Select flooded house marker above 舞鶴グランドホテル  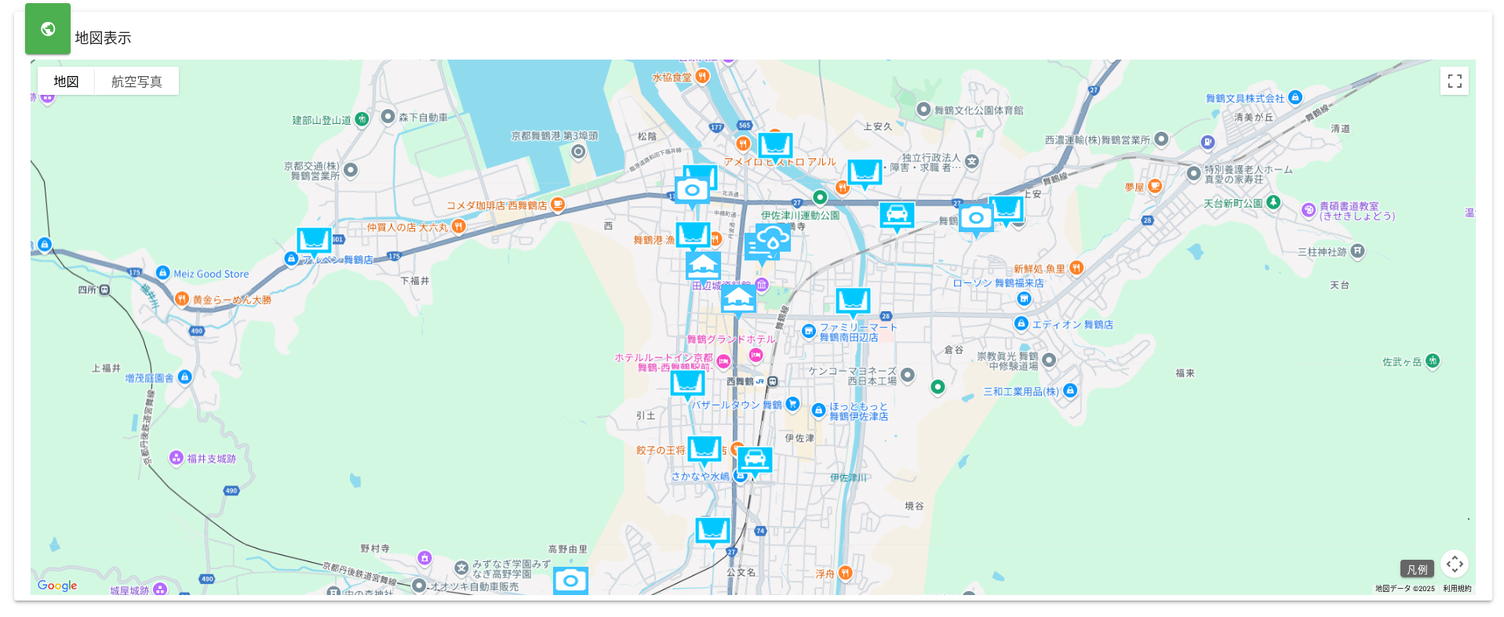pos(738,298)
